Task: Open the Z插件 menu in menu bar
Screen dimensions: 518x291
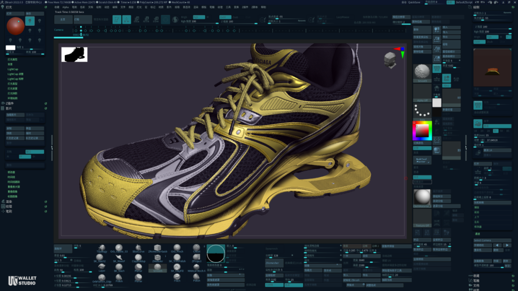Action: click(x=245, y=7)
